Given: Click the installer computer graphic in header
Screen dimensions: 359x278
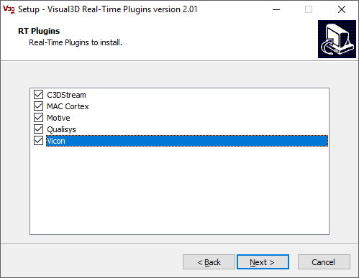Looking at the screenshot, I should click(x=337, y=39).
